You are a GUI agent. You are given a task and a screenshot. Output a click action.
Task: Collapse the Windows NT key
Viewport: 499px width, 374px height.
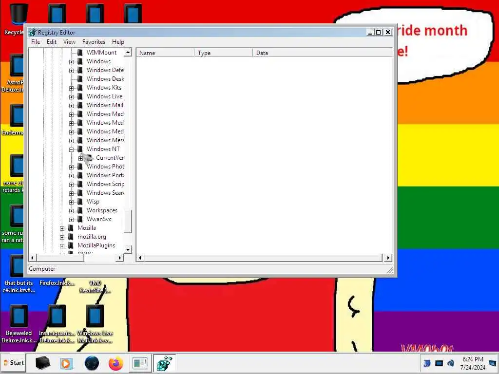tap(71, 150)
